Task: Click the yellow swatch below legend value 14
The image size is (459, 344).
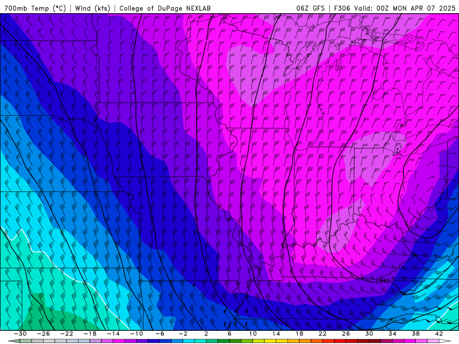Action: click(x=270, y=341)
